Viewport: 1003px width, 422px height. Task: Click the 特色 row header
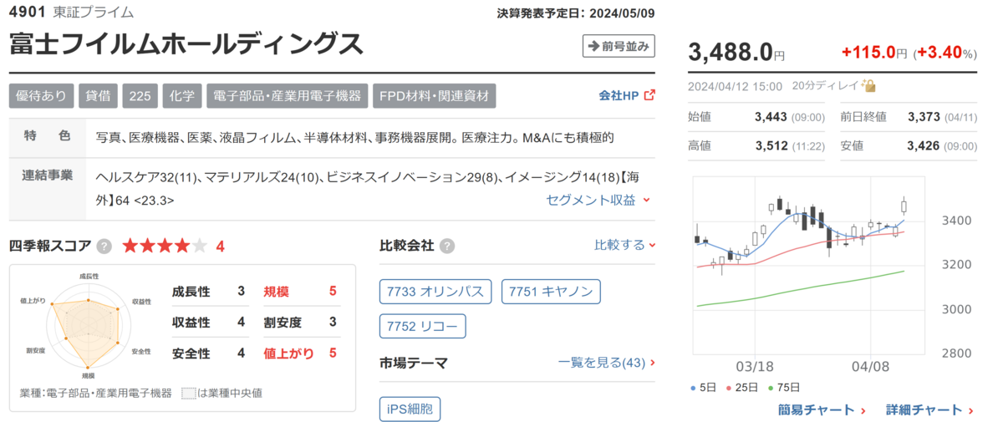click(48, 136)
